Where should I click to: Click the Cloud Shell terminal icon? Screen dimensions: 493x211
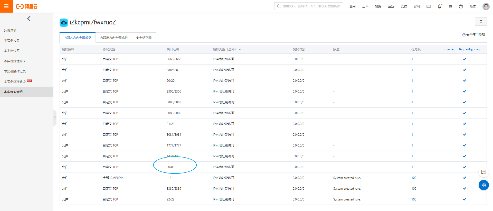coord(429,6)
